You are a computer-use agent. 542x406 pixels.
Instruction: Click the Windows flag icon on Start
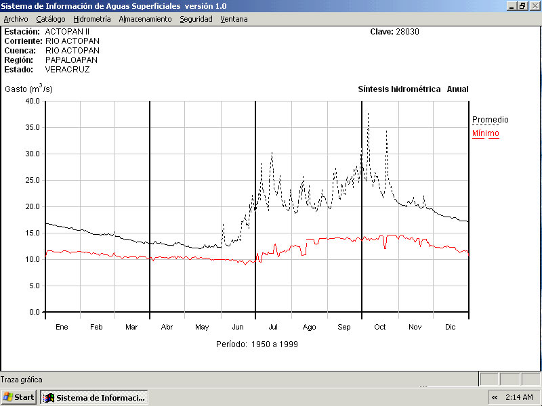[x=9, y=397]
